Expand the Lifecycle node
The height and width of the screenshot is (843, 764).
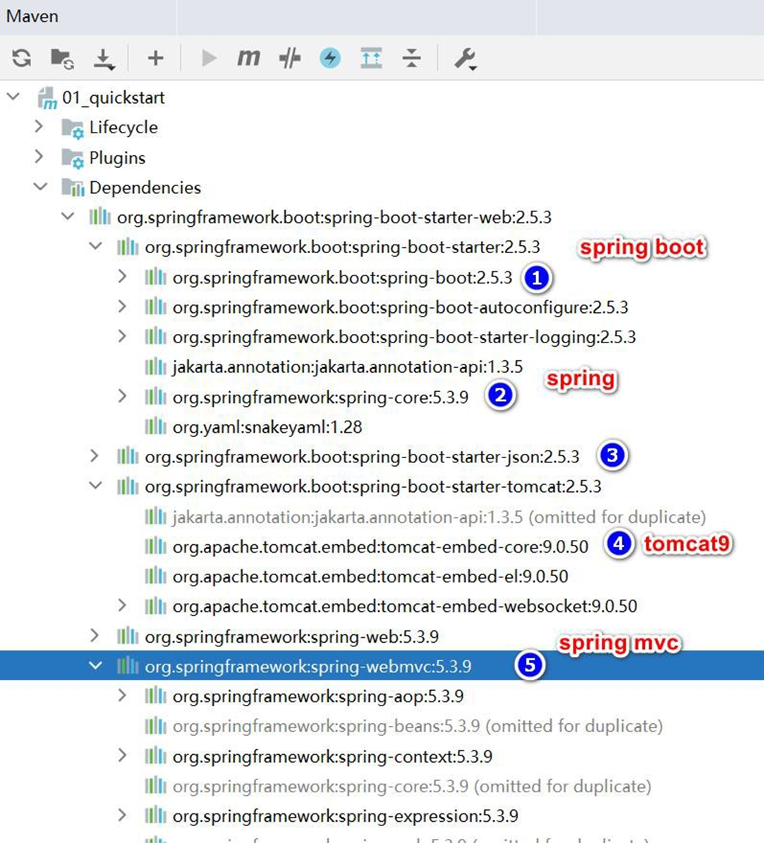39,127
